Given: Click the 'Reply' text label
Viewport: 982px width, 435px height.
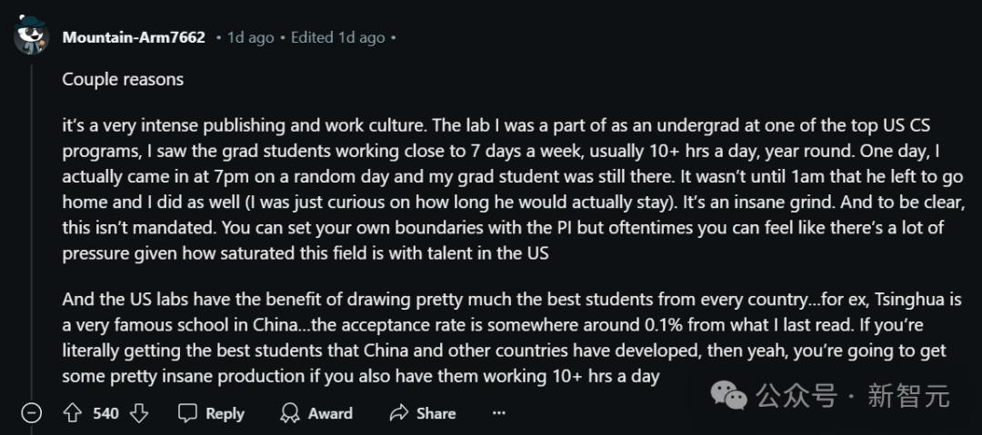Looking at the screenshot, I should [x=225, y=414].
